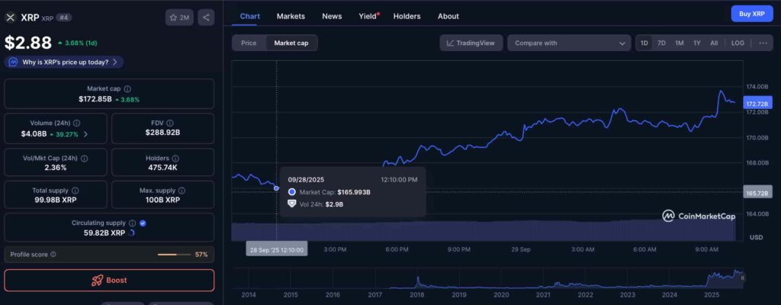This screenshot has width=781, height=305.
Task: Click the circulating supply progress ring icon
Action: [131, 233]
